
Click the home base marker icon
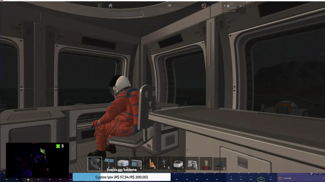(x=110, y=6)
